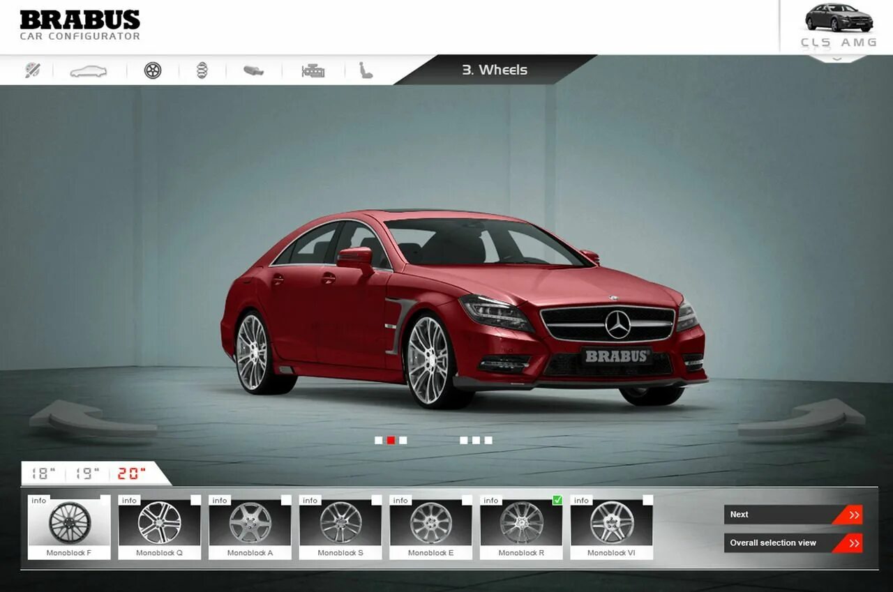
Task: Show info for Monoblock VI wheel
Action: [x=581, y=501]
